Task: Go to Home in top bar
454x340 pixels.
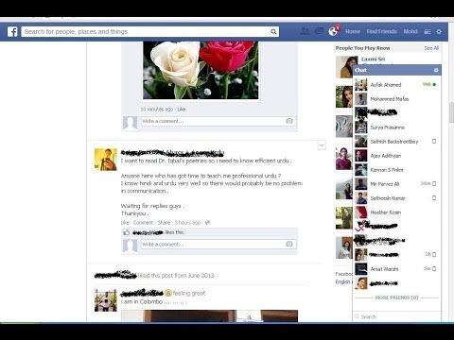Action: [353, 31]
